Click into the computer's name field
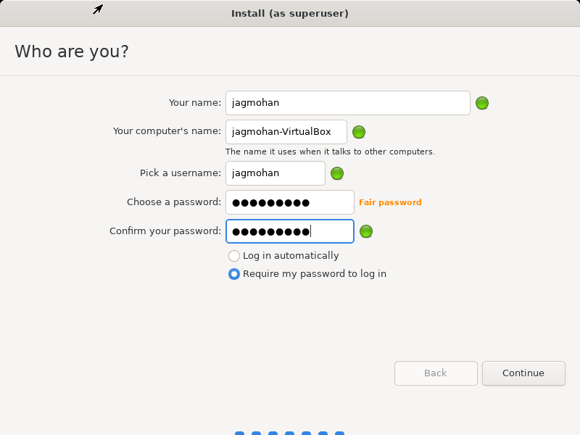Viewport: 580px width, 435px height. 286,132
